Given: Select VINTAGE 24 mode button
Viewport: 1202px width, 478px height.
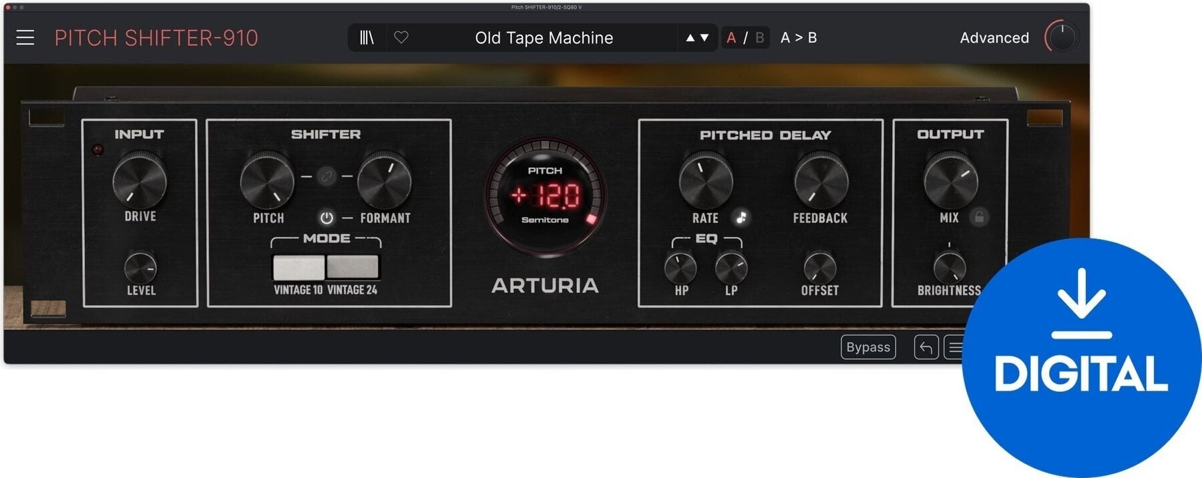Looking at the screenshot, I should 353,267.
